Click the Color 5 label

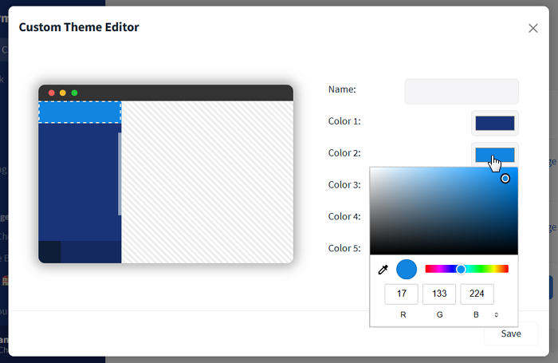344,248
